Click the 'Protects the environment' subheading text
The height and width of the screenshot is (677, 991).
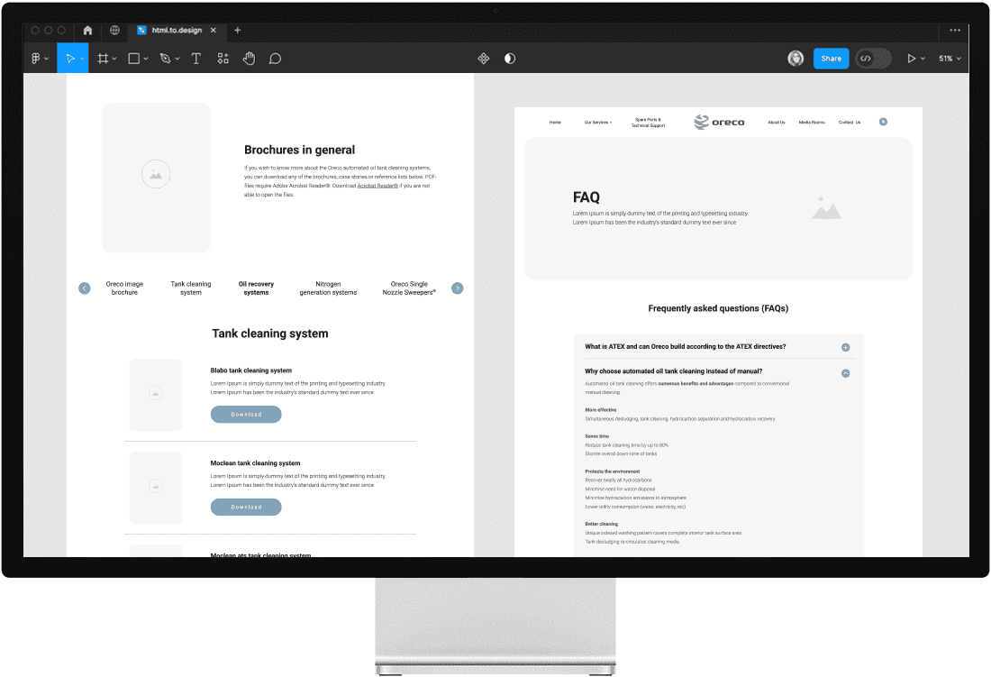pos(612,471)
